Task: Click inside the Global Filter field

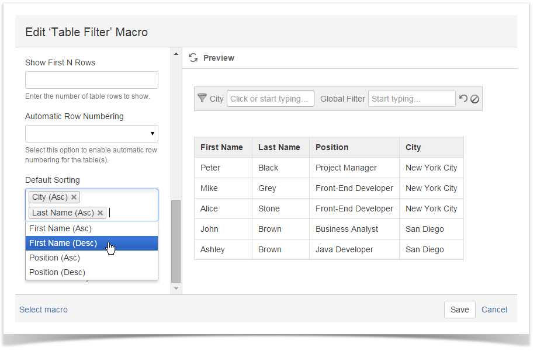Action: click(x=411, y=98)
